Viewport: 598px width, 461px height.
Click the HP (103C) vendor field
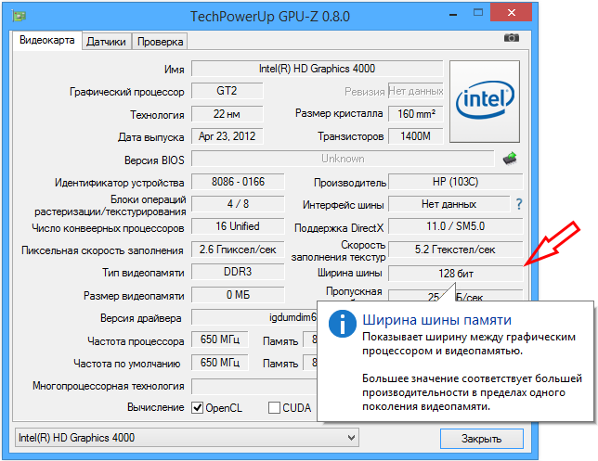[x=455, y=182]
